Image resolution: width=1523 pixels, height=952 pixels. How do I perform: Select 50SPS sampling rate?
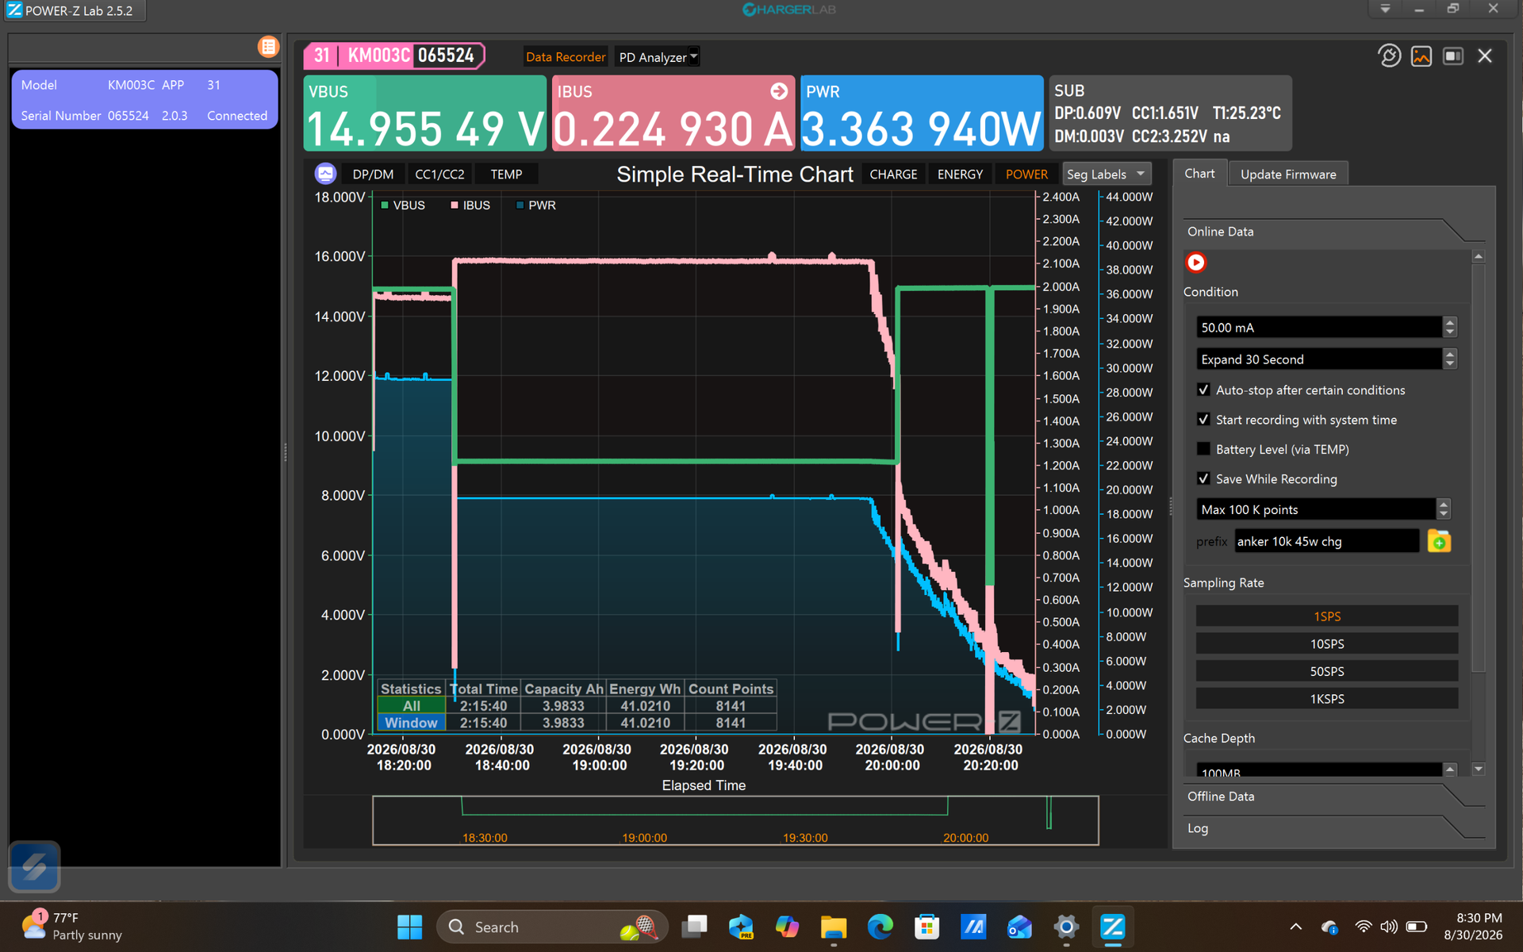click(x=1327, y=671)
